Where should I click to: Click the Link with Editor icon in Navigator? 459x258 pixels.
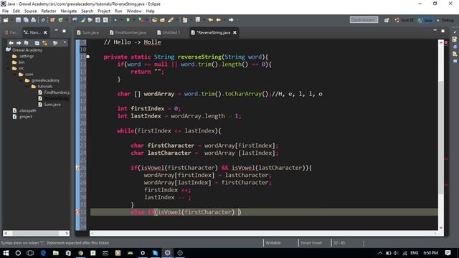tap(44, 43)
